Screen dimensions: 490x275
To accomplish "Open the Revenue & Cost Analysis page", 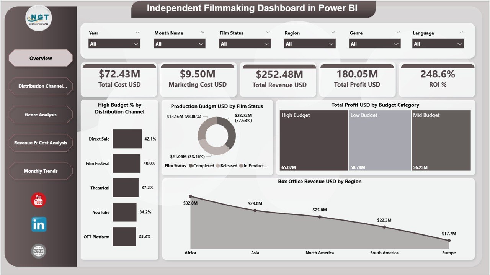I will coord(41,142).
